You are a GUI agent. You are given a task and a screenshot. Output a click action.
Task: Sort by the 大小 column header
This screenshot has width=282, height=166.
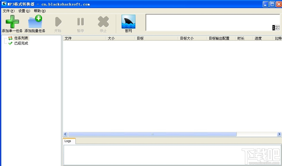(120, 38)
